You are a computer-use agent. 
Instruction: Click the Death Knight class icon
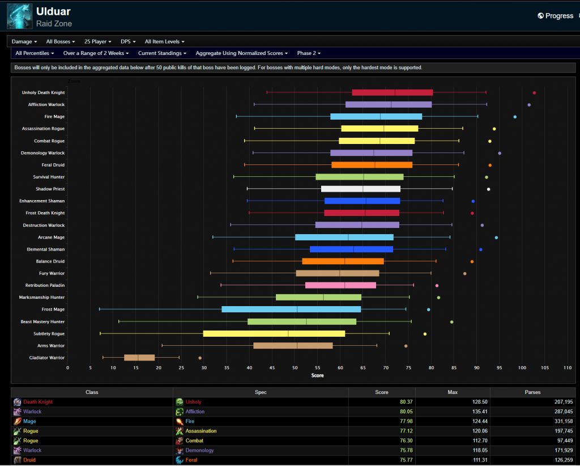[x=18, y=402]
